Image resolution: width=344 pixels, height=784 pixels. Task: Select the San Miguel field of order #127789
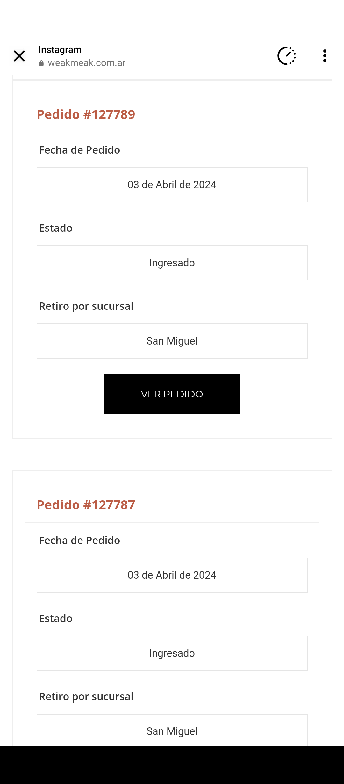click(x=172, y=341)
